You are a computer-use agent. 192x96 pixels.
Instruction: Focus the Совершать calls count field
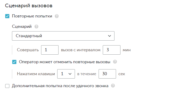point(50,50)
